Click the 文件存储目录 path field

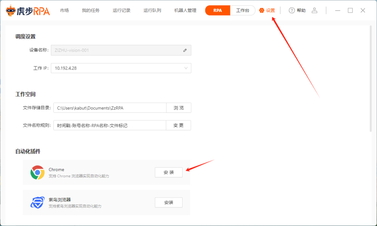coord(110,108)
